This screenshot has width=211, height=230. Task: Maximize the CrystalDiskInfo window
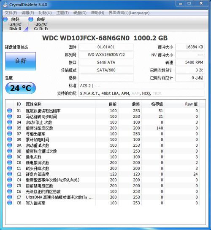tap(189, 3)
